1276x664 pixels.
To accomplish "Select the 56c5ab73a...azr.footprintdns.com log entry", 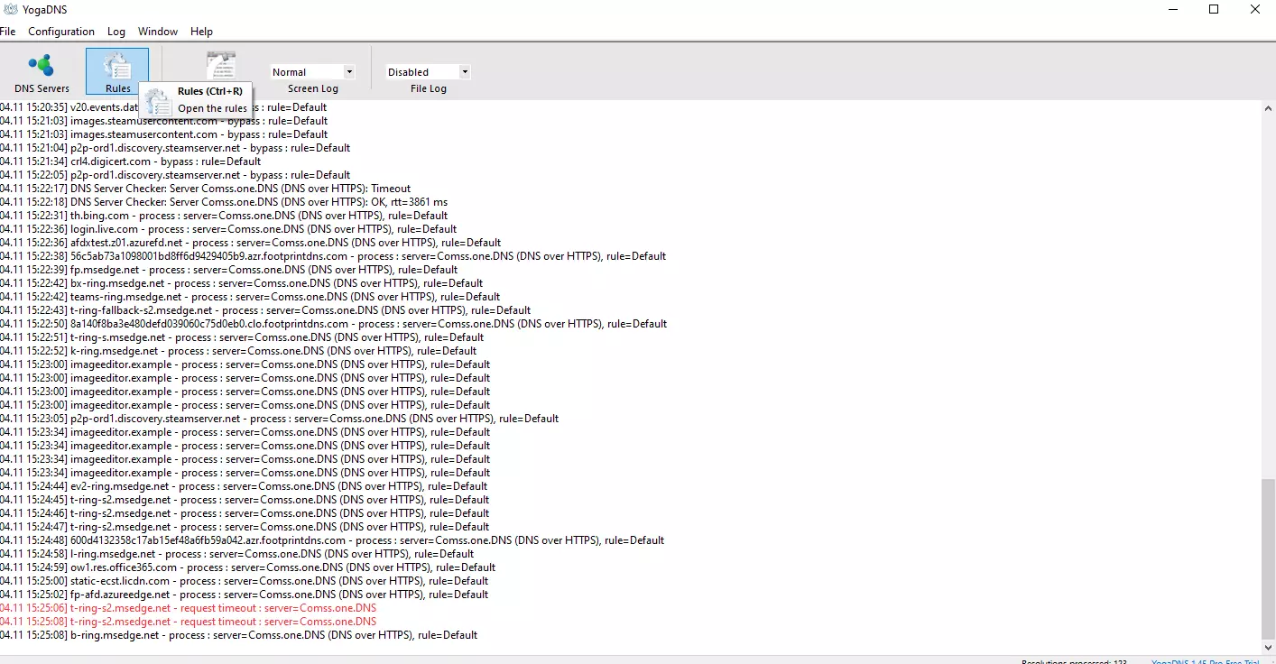I will pos(333,256).
